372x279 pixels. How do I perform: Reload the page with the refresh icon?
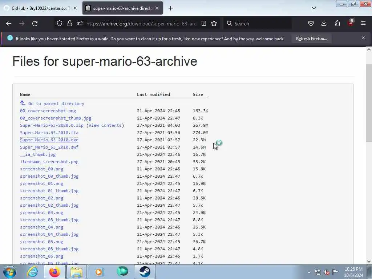click(x=35, y=24)
